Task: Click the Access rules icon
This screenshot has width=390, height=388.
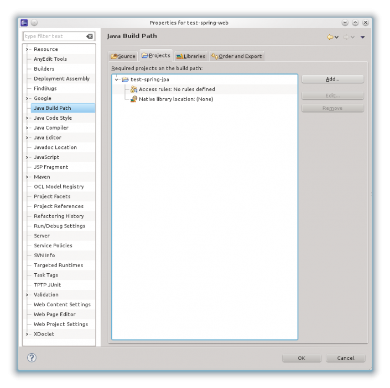Action: pyautogui.click(x=134, y=89)
